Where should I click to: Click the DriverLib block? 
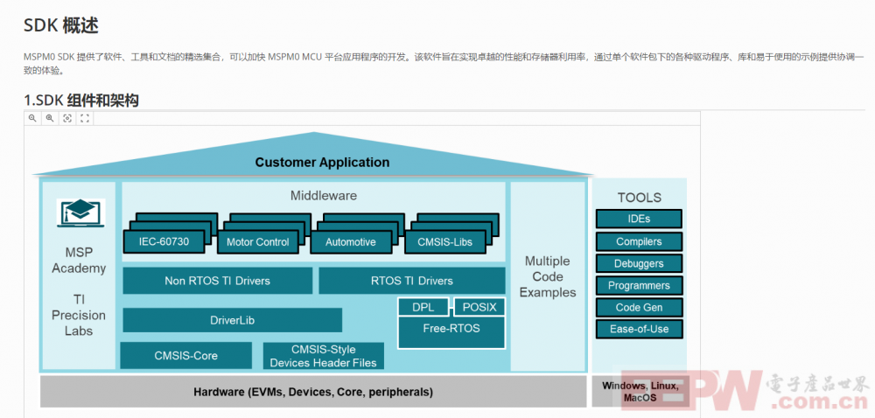click(x=232, y=320)
